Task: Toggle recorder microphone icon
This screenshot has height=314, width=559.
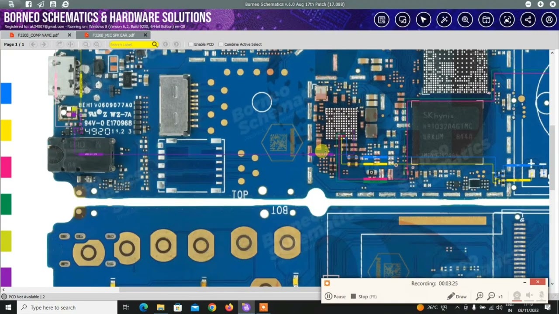Action: coord(542,296)
